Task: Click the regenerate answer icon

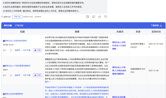Action: click(2, 17)
